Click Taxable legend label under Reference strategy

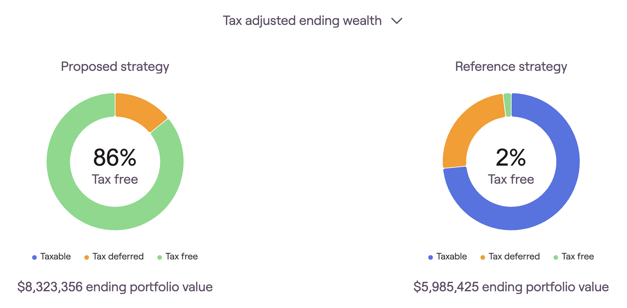point(452,257)
